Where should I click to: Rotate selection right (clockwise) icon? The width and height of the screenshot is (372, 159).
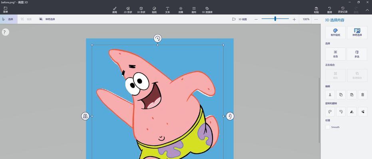click(341, 112)
